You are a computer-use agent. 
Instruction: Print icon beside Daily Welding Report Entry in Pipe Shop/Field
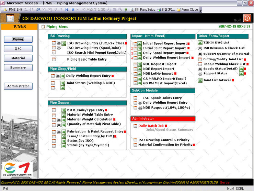point(58,76)
